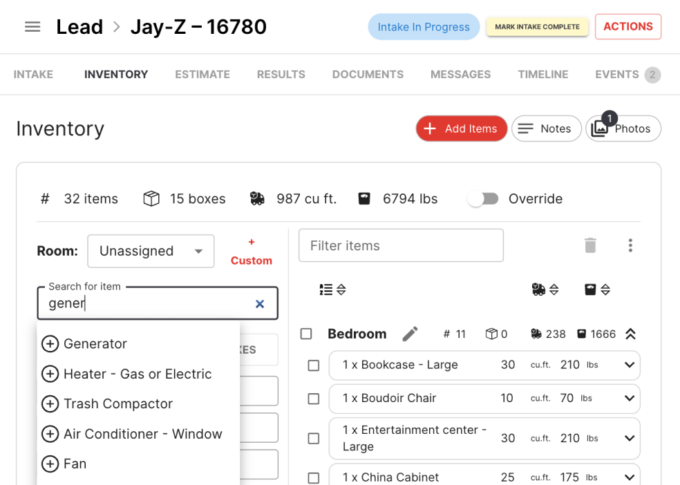Screen dimensions: 680x485
Task: Sort items by weight icon
Action: (x=598, y=289)
